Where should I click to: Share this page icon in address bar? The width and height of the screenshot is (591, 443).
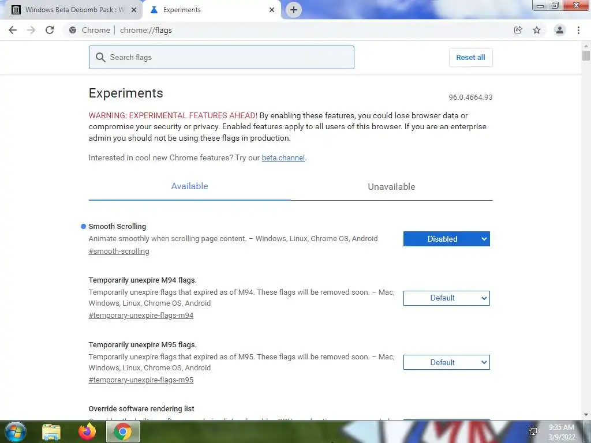point(518,30)
